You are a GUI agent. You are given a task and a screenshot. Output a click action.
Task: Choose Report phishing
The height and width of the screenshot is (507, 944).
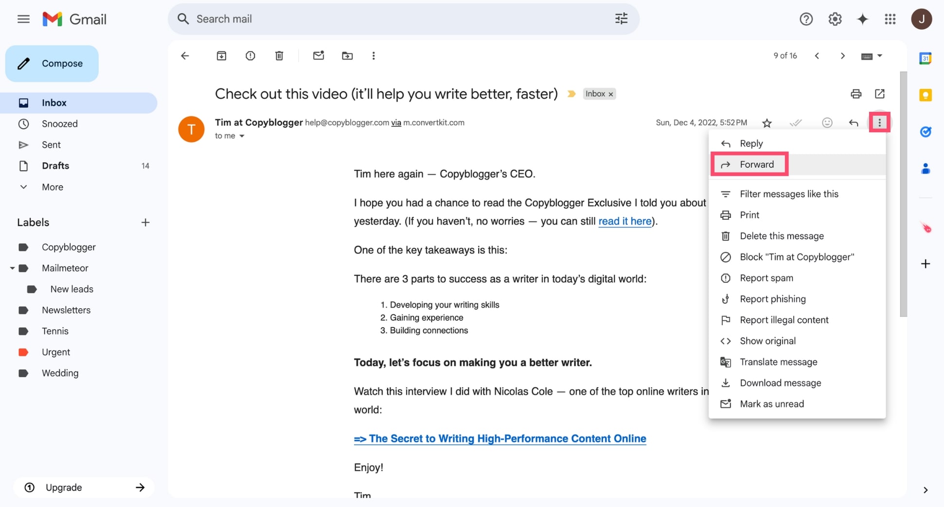(x=797, y=299)
